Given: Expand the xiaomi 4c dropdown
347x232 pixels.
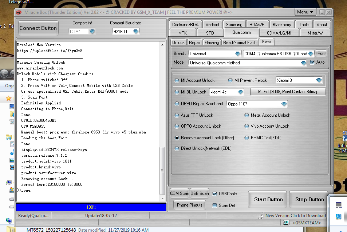Looking at the screenshot, I should 240,92.
